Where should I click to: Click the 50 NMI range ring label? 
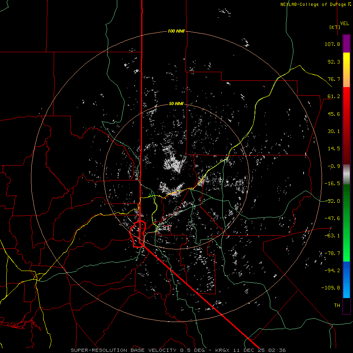pyautogui.click(x=176, y=104)
